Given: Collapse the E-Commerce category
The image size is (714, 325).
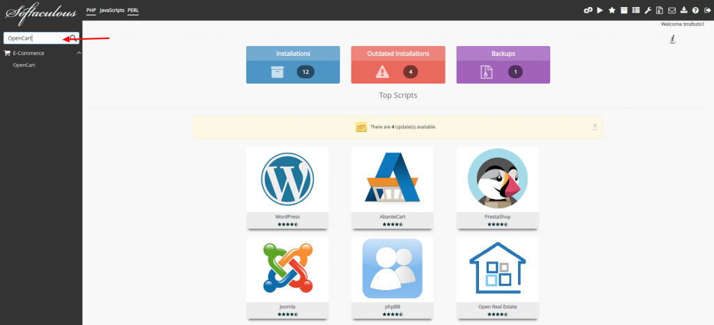Looking at the screenshot, I should [x=79, y=53].
